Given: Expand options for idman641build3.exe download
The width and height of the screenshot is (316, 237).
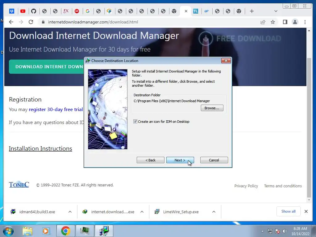Looking at the screenshot, I should tap(70, 212).
